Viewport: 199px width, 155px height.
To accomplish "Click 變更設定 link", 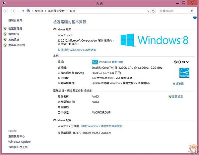I will click(x=177, y=97).
